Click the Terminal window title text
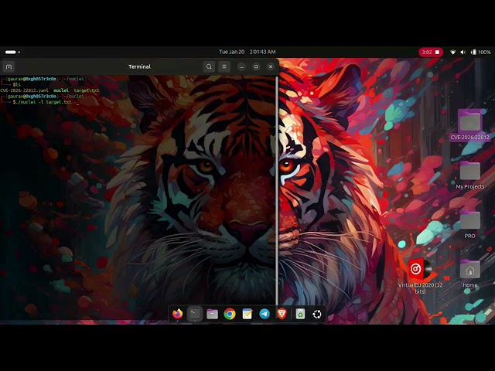Viewport: 495px width, 371px height. point(139,66)
